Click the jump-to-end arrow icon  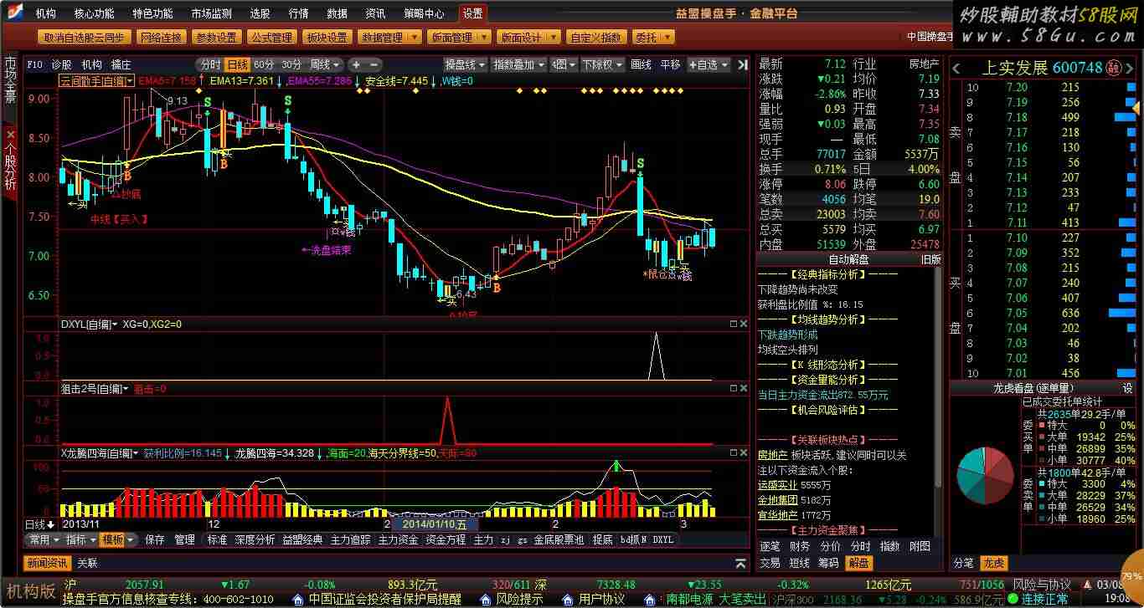point(742,64)
